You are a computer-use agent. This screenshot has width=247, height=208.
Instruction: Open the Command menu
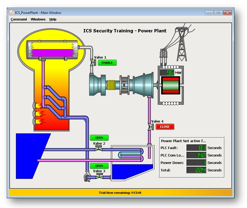tap(19, 19)
